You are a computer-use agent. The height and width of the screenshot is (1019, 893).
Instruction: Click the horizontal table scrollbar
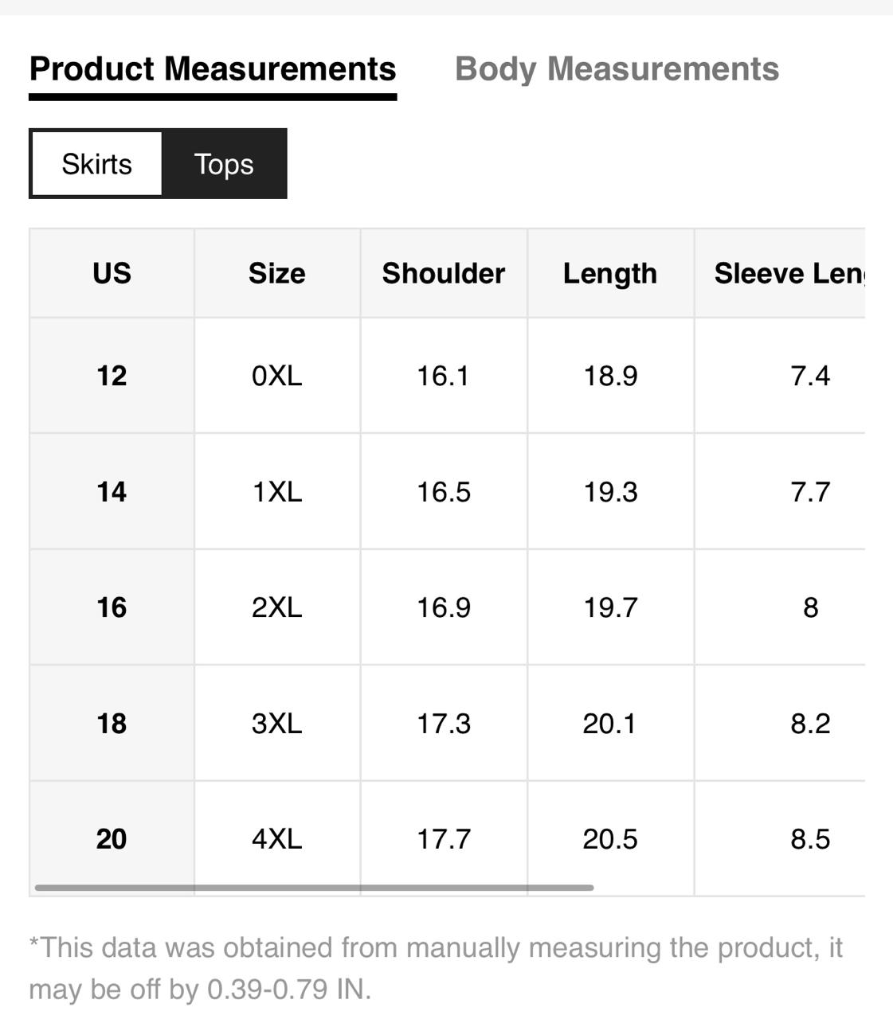coord(315,887)
